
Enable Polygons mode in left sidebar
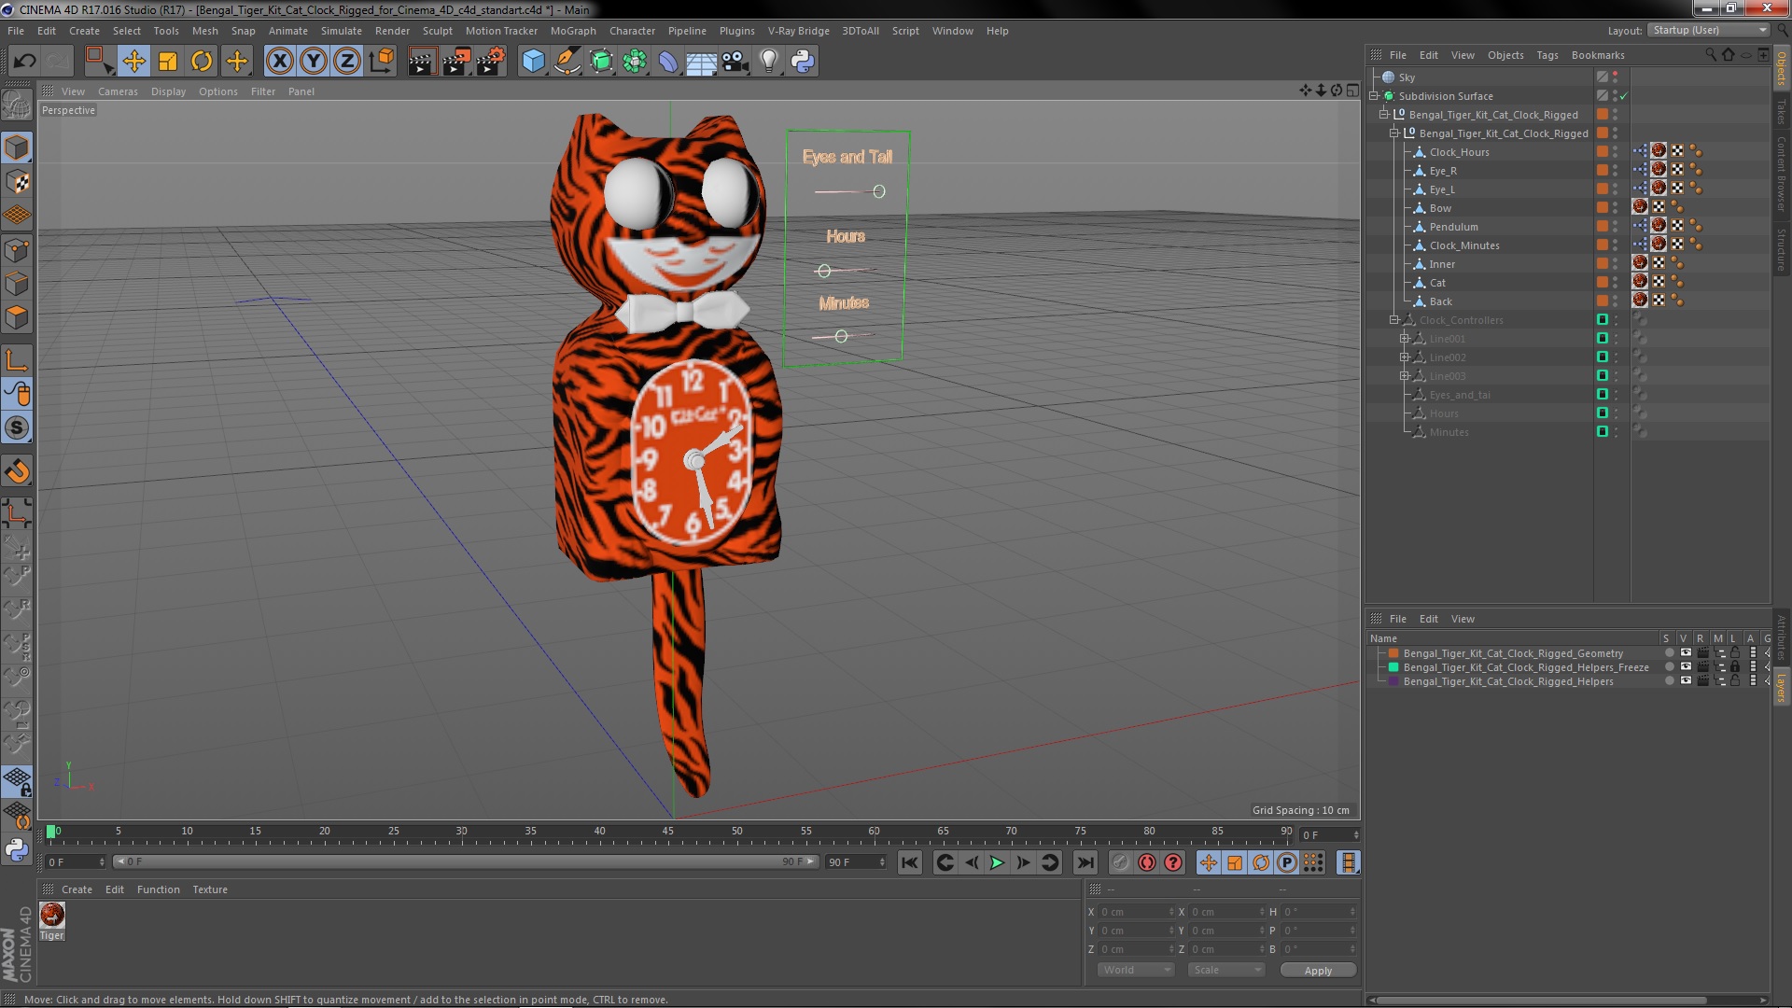[17, 318]
